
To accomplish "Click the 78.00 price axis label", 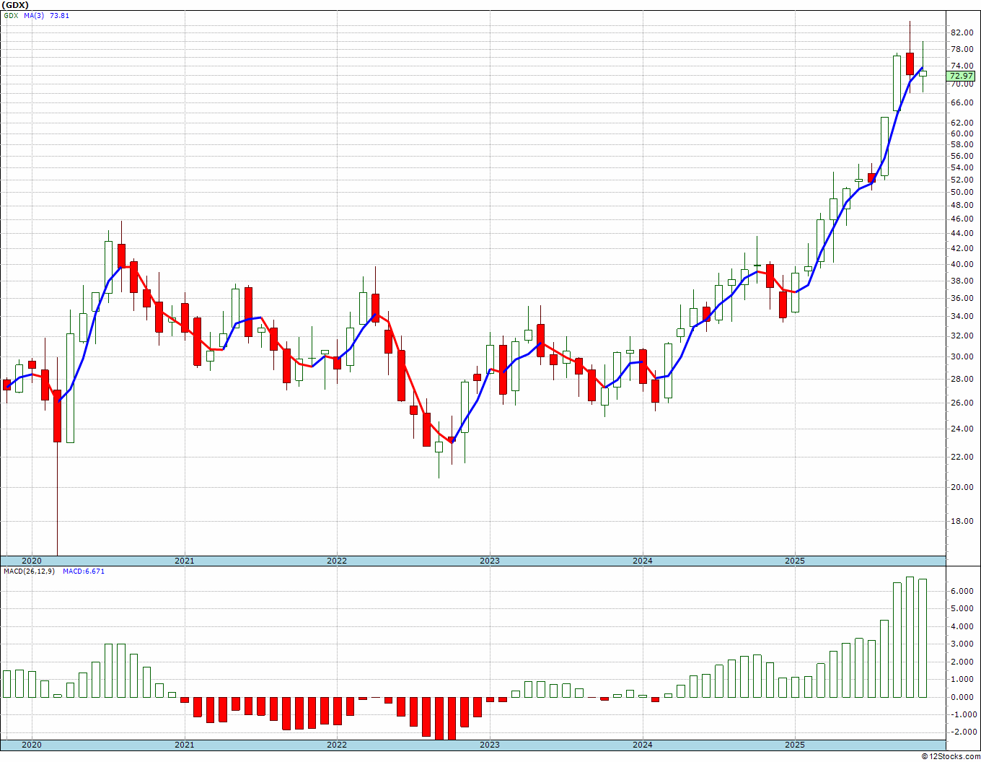I will point(962,50).
